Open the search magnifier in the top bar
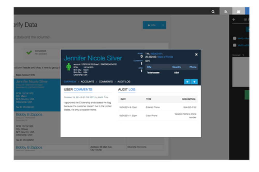The image size is (259, 172). pyautogui.click(x=213, y=12)
